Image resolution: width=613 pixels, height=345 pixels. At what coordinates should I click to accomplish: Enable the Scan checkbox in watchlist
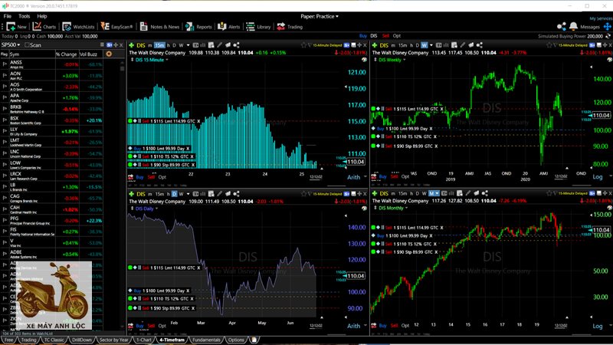tap(27, 45)
